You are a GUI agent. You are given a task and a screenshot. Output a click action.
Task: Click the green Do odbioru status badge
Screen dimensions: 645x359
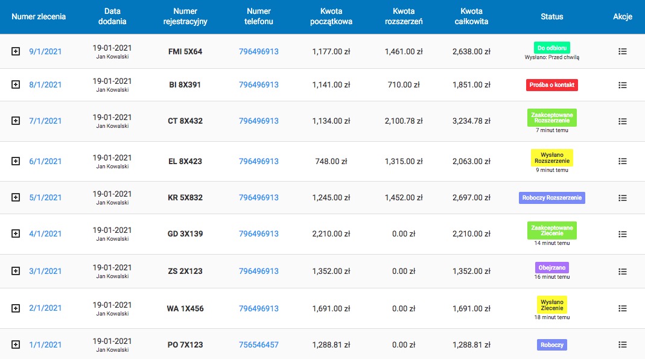(x=552, y=47)
